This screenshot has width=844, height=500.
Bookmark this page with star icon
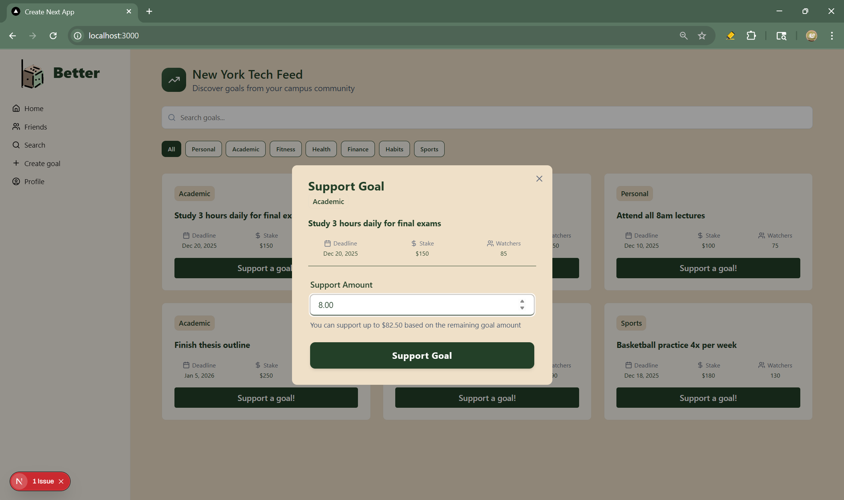tap(702, 36)
